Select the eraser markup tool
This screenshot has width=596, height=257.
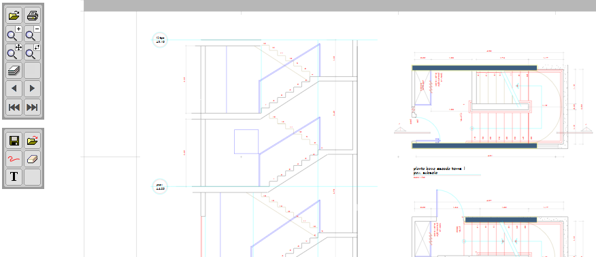point(32,159)
